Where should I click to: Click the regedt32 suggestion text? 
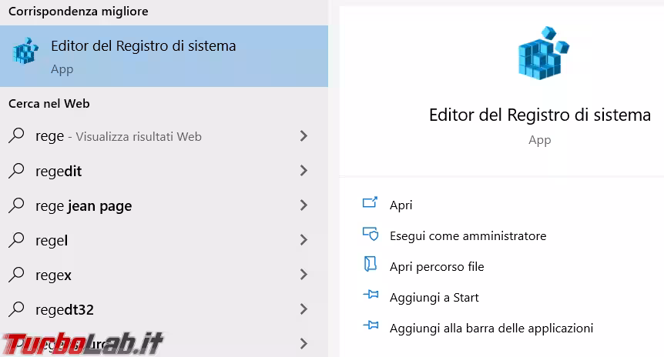pyautogui.click(x=65, y=309)
